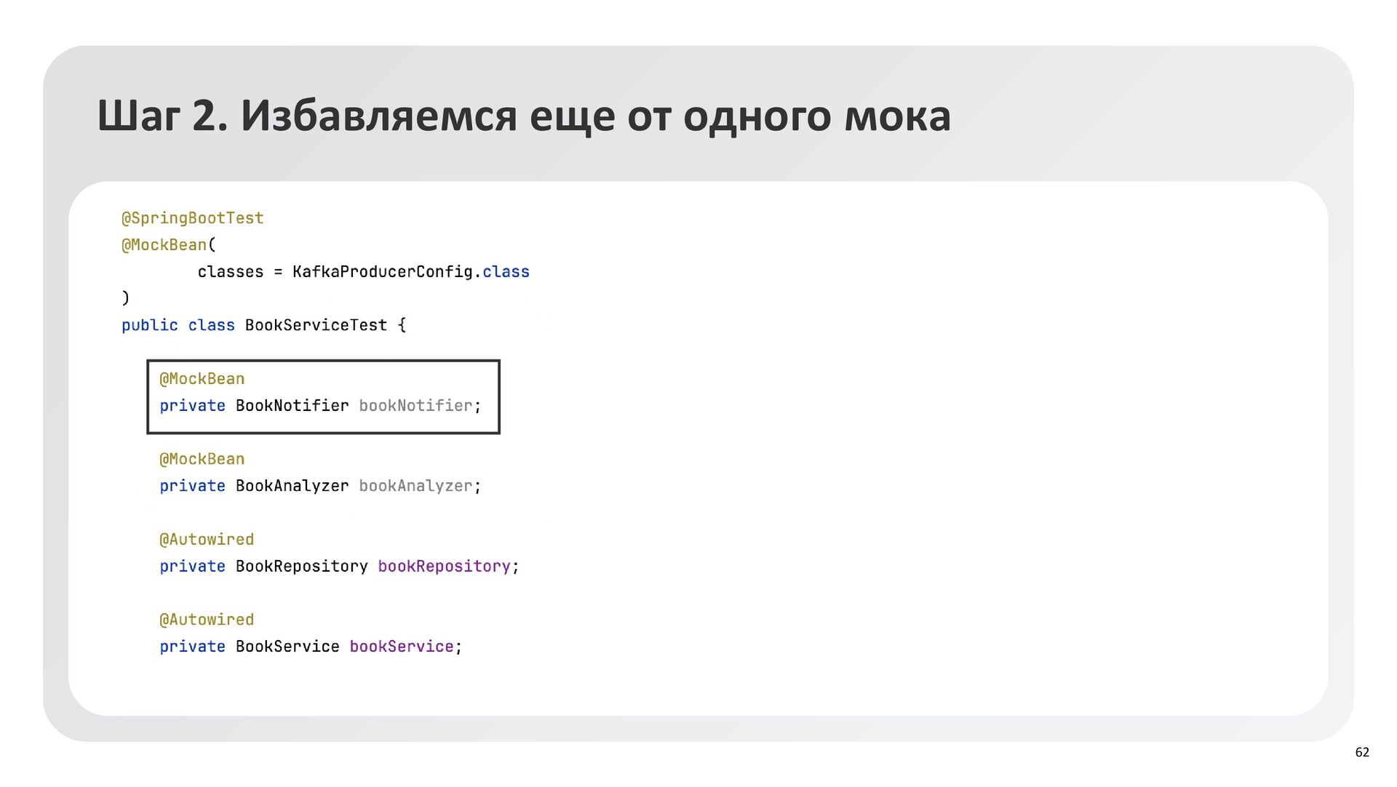The image size is (1397, 787).
Task: Click the 'public' keyword
Action: pyautogui.click(x=149, y=325)
